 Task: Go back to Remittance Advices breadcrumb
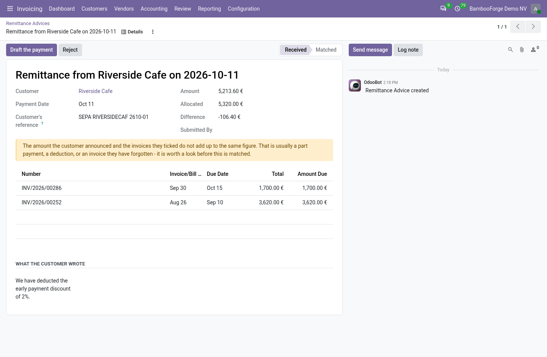28,24
